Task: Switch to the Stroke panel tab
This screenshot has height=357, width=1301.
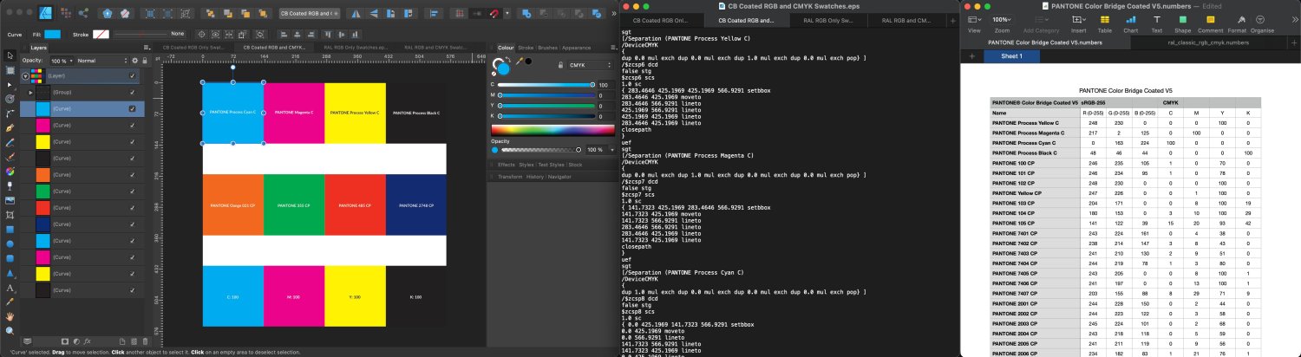Action: click(x=526, y=48)
